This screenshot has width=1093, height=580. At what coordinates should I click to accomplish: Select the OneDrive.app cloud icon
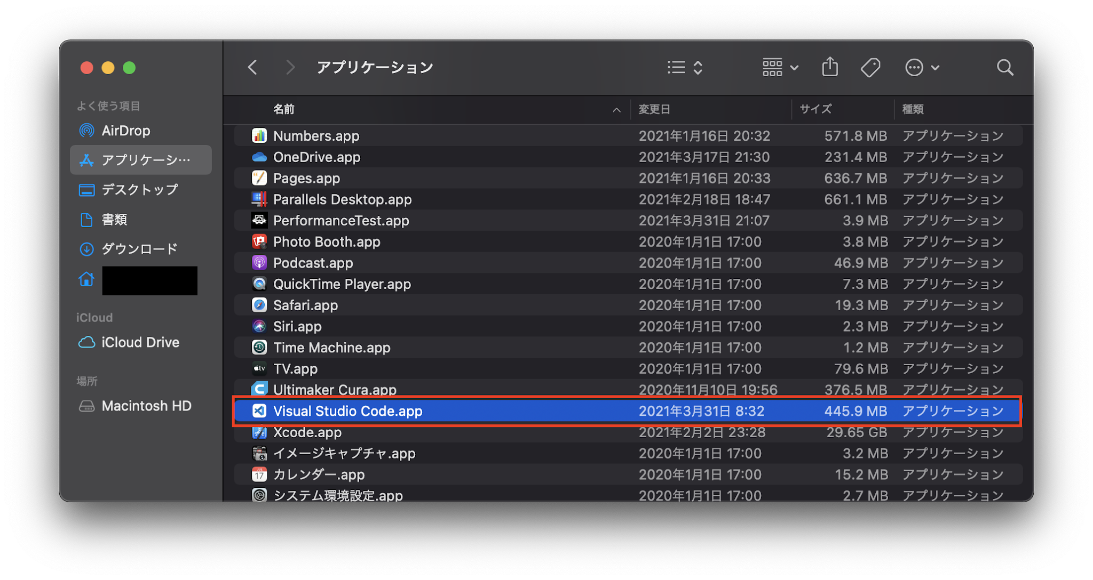tap(259, 157)
